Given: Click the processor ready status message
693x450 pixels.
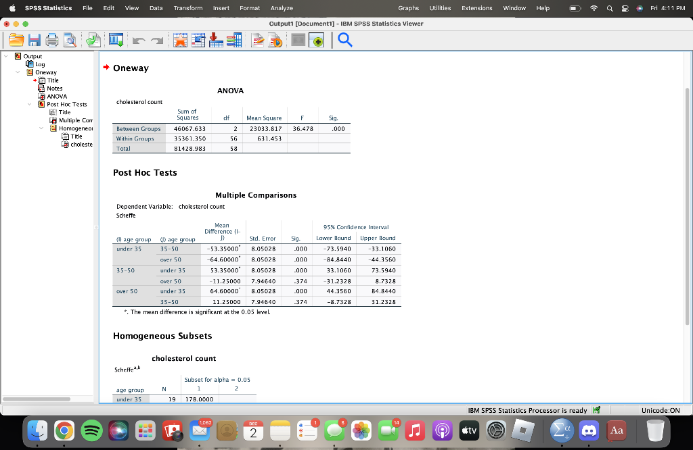Looking at the screenshot, I should click(527, 410).
